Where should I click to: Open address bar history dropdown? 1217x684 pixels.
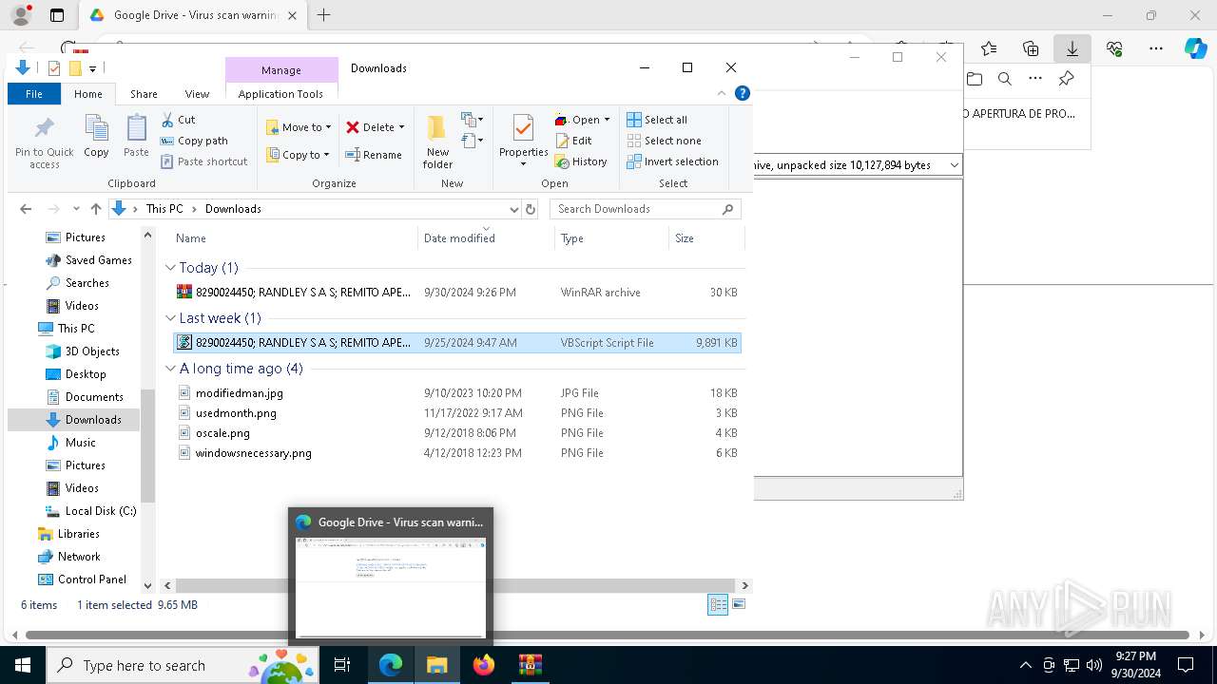514,209
